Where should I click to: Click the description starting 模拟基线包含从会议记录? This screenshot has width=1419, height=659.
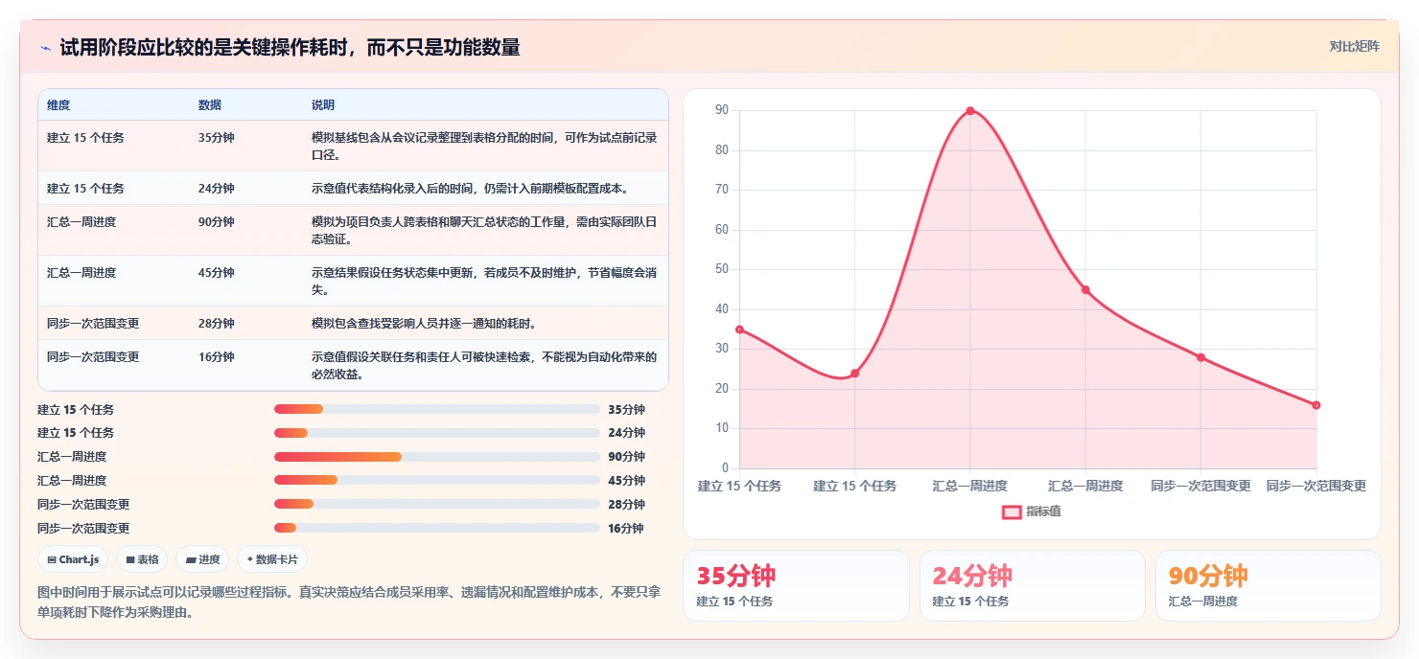(484, 147)
